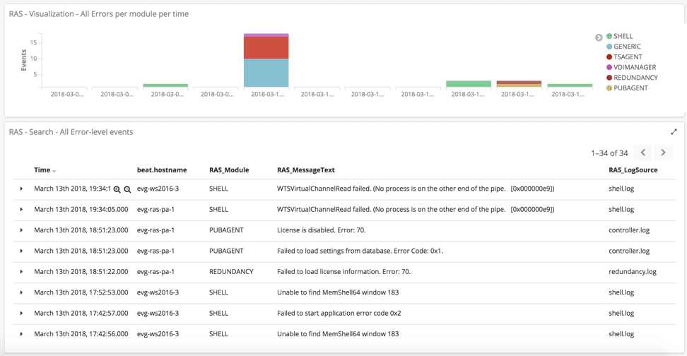Image resolution: width=687 pixels, height=356 pixels.
Task: Click the RAS_Module column header
Action: [229, 170]
